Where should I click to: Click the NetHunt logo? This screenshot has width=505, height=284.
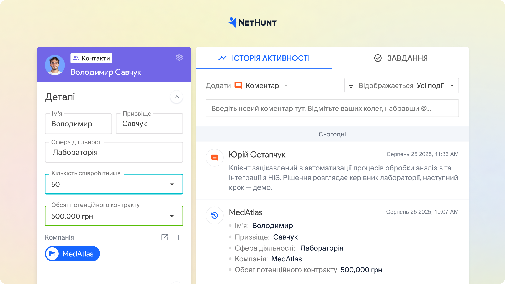point(252,23)
